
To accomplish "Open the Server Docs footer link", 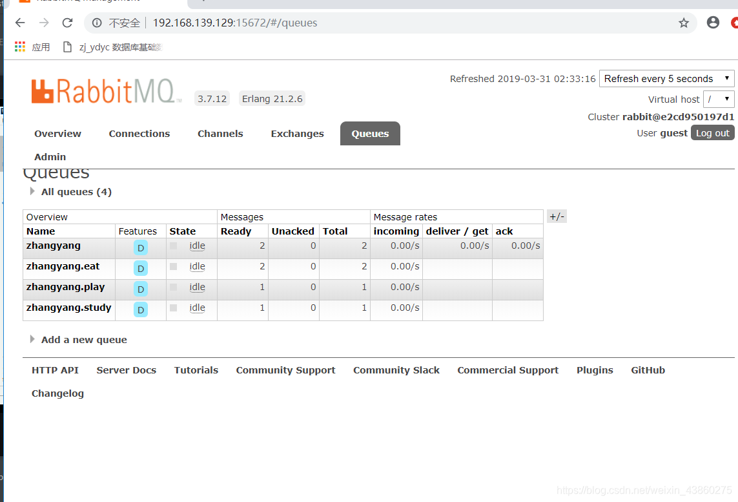I will (126, 370).
